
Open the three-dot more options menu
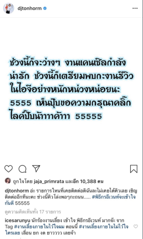(x=135, y=8)
